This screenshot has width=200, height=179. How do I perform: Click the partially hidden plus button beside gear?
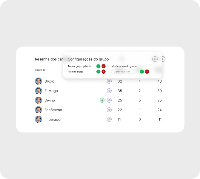(164, 59)
